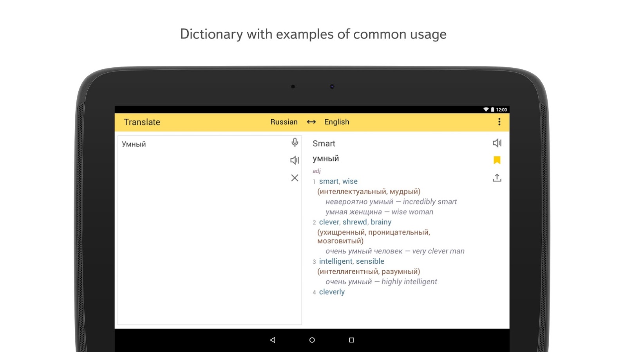
Task: Toggle the yellow bookmark favorite icon
Action: click(x=497, y=160)
